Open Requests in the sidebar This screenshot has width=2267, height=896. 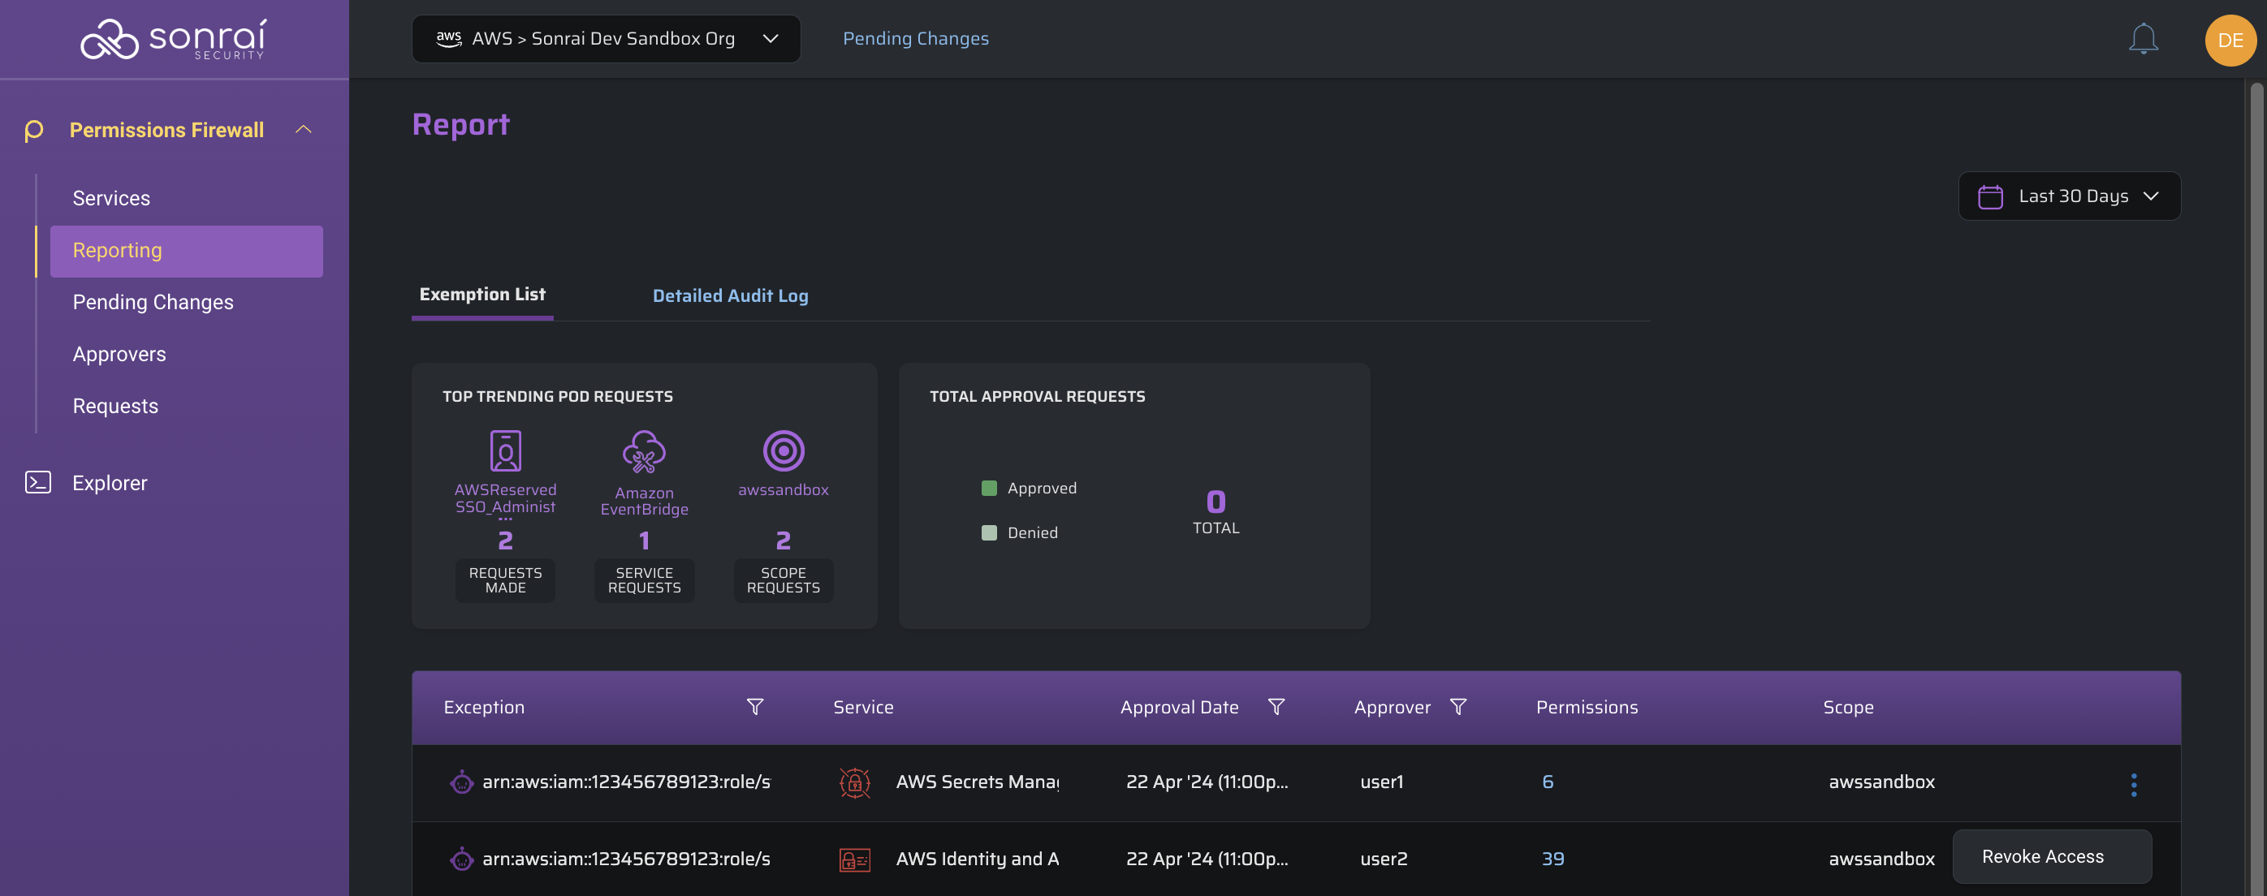(x=115, y=407)
